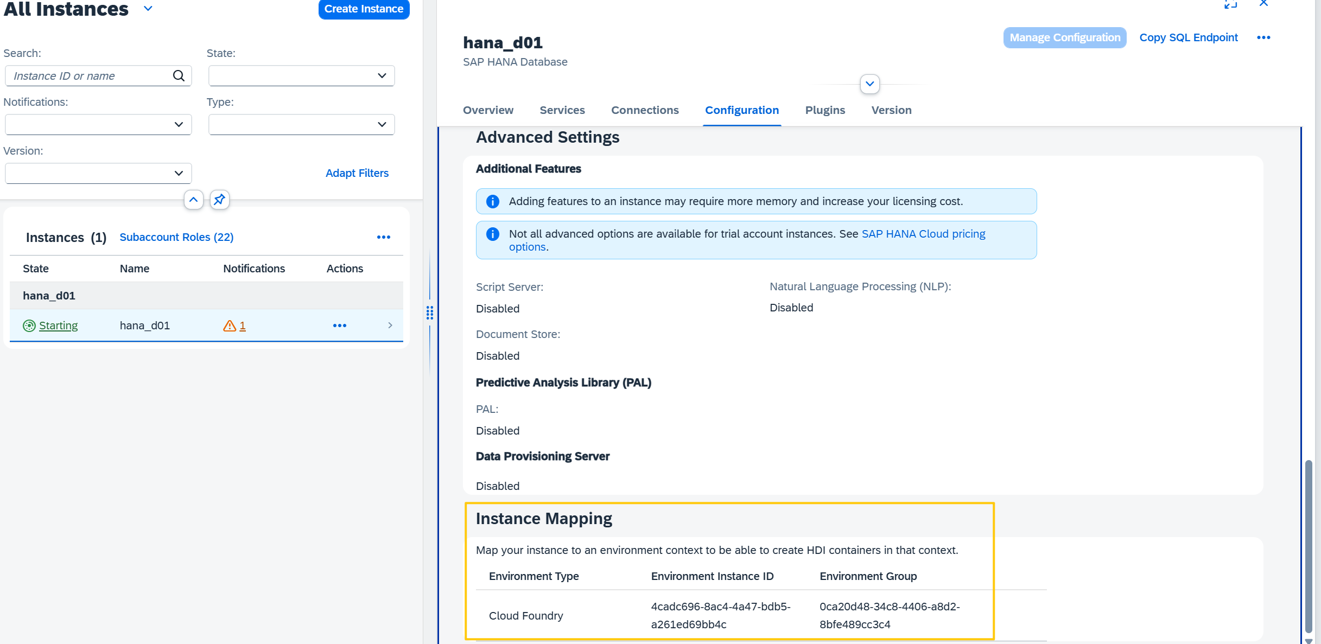Click the Starting status link
1321x644 pixels.
coord(58,326)
